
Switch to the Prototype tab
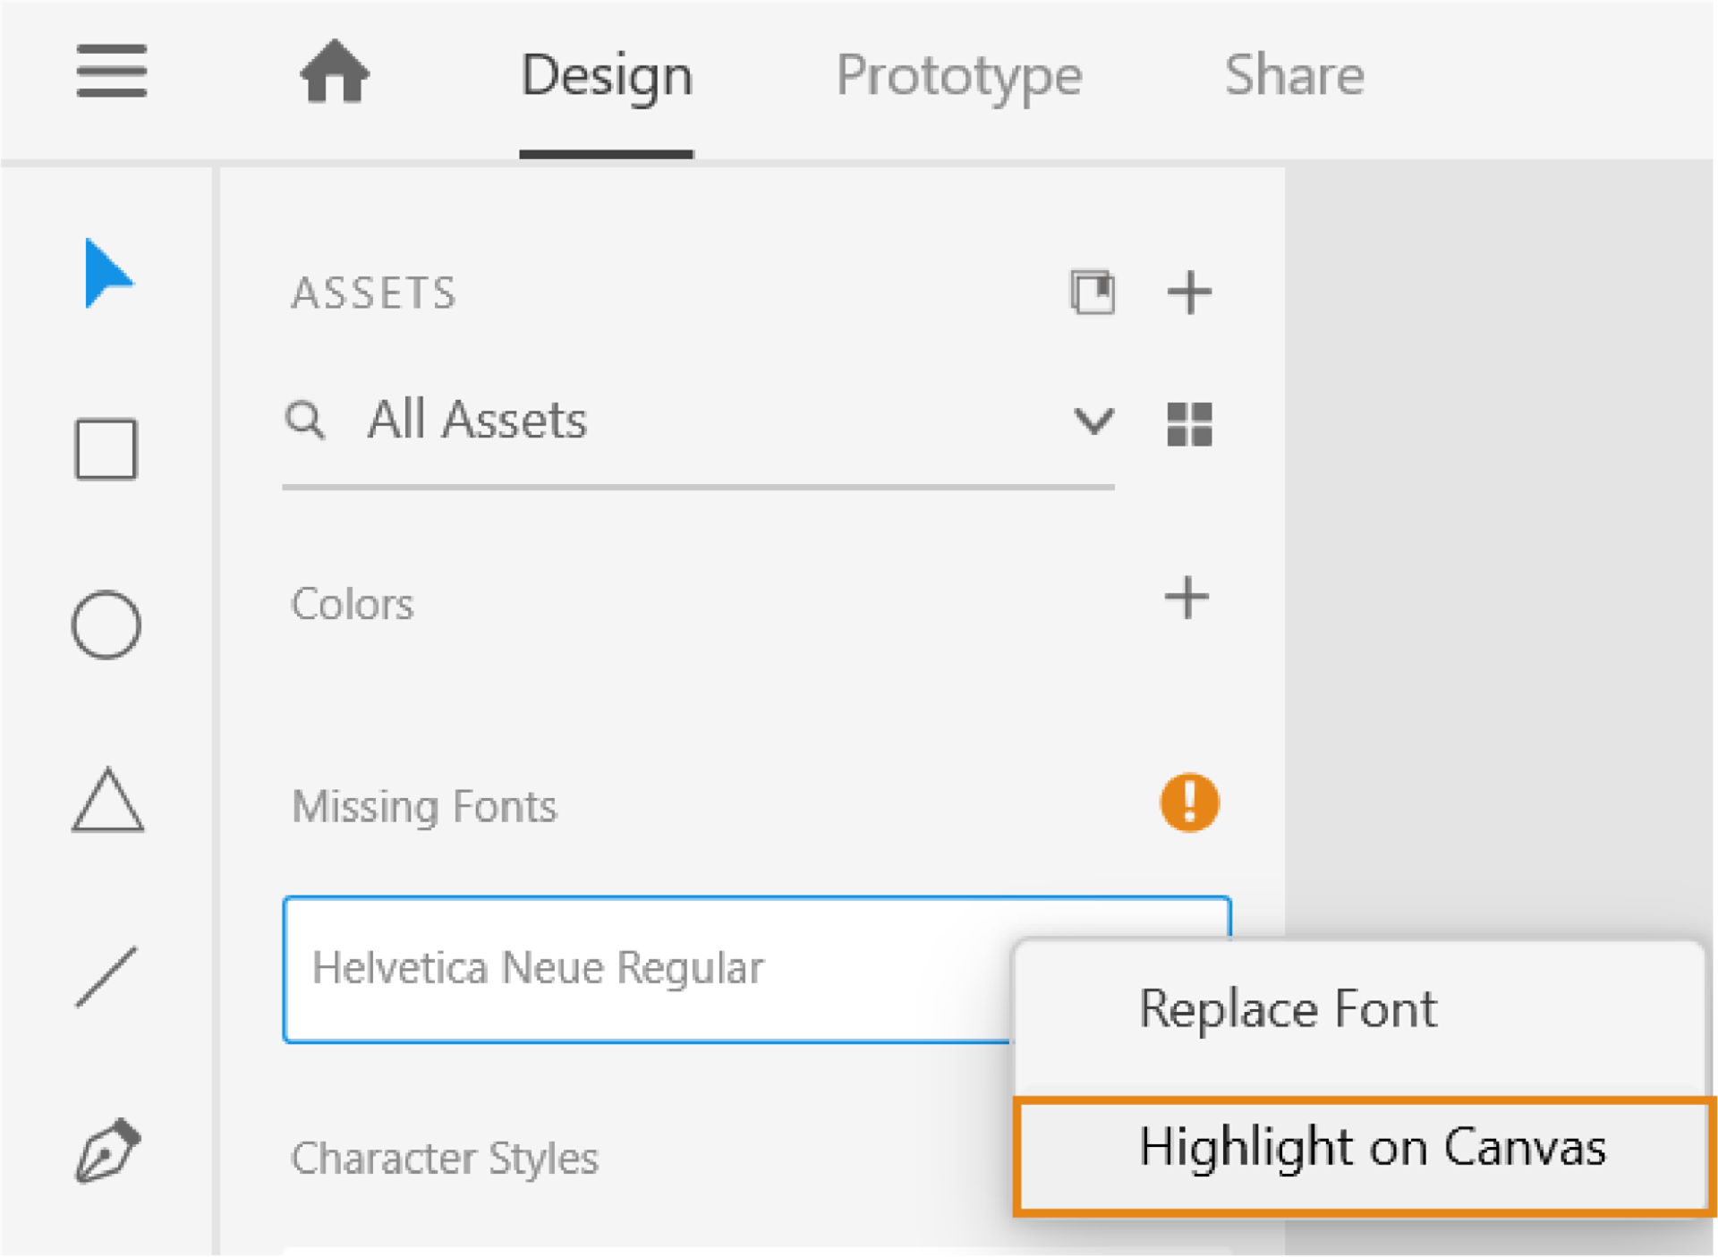pos(958,75)
